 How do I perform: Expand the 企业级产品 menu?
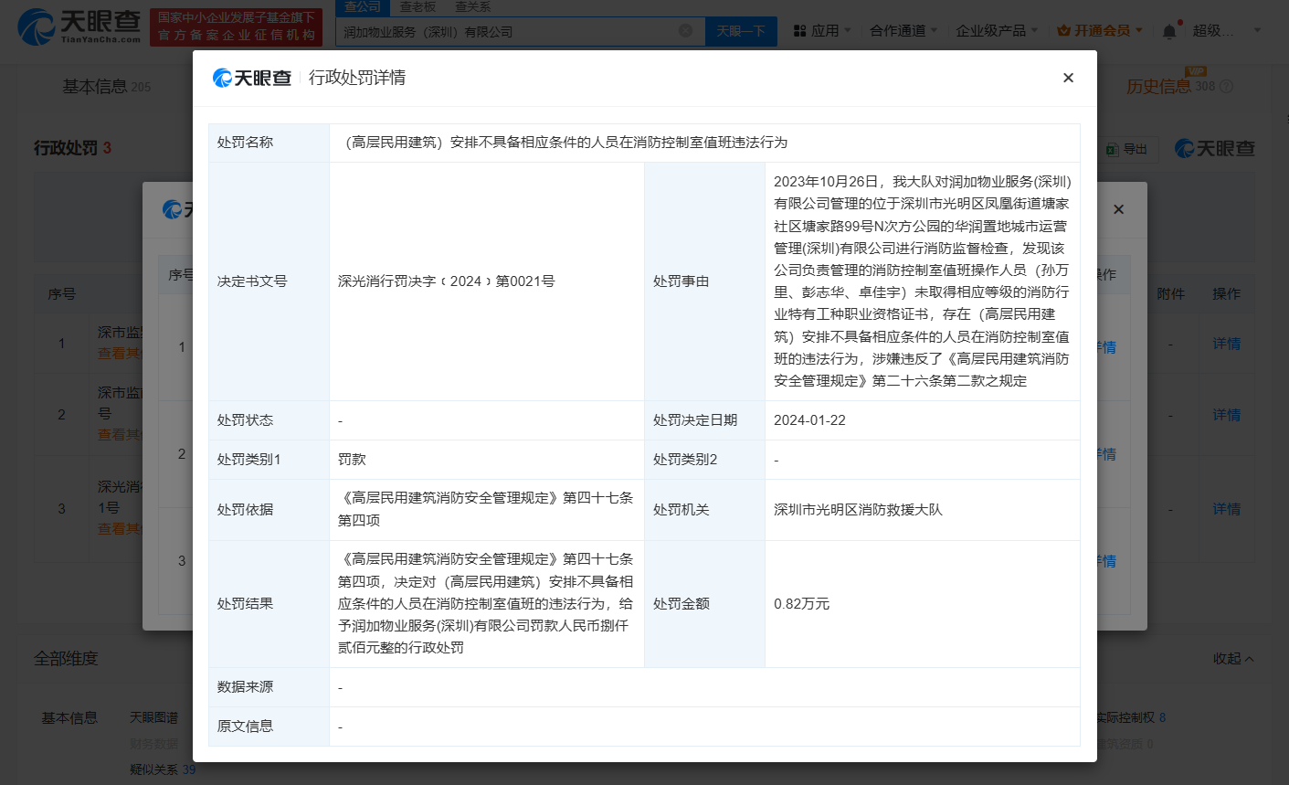click(x=996, y=30)
